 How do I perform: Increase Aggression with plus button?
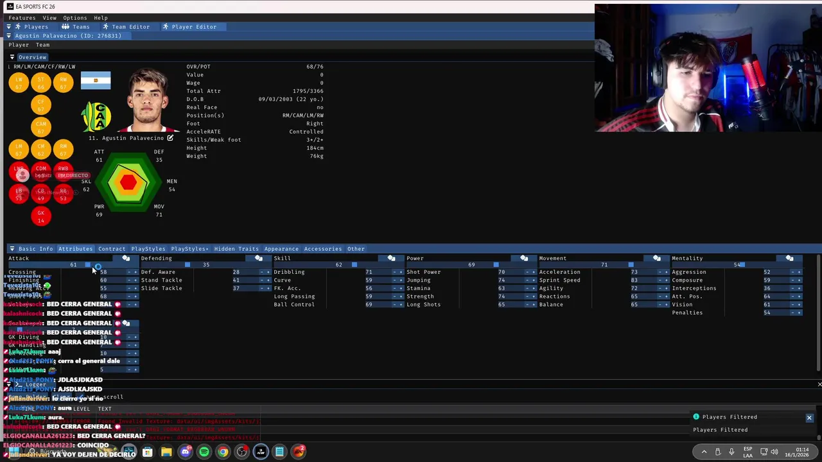[x=800, y=272]
